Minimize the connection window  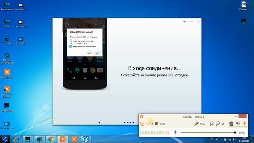[x=191, y=21]
